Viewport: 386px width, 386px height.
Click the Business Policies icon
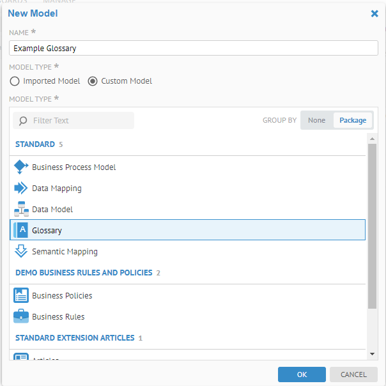21,296
